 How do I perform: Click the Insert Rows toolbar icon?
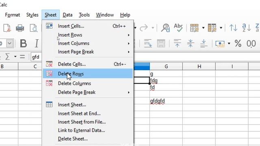tap(194, 28)
